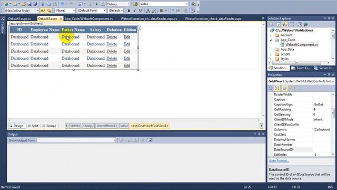Open the Video find combo box
Image resolution: width=337 pixels, height=190 pixels.
[x=186, y=4]
